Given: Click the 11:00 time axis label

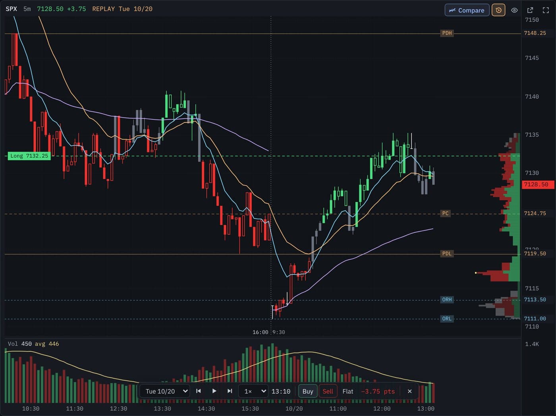Looking at the screenshot, I should click(338, 408).
